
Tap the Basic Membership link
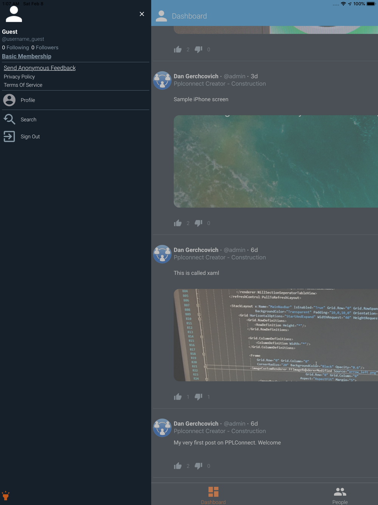coord(26,56)
